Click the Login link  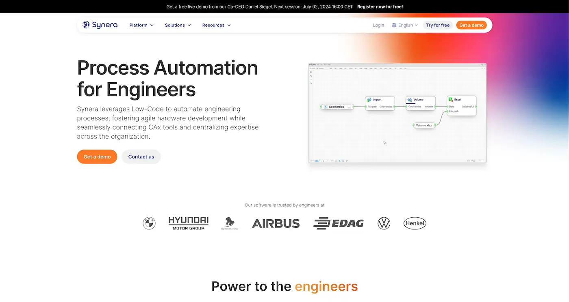pos(378,25)
